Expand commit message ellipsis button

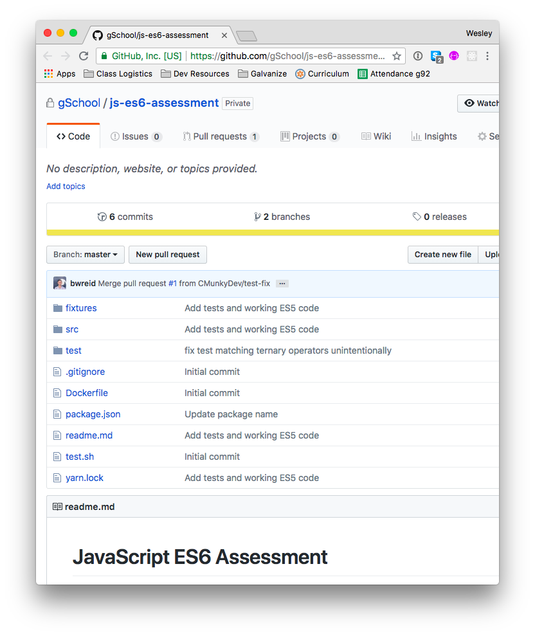click(x=282, y=284)
